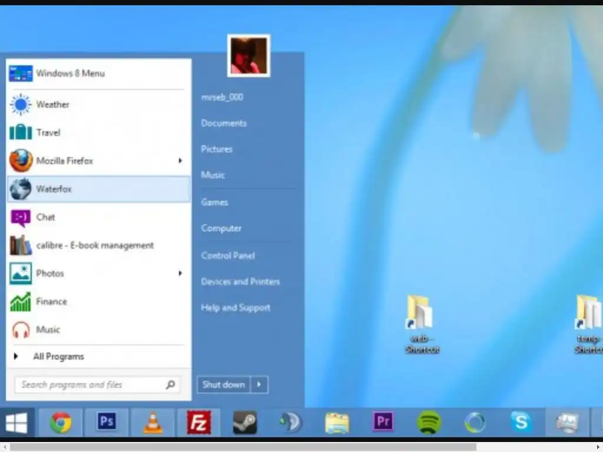Select the web Shortcut desktop folder
The image size is (603, 452).
pos(422,324)
